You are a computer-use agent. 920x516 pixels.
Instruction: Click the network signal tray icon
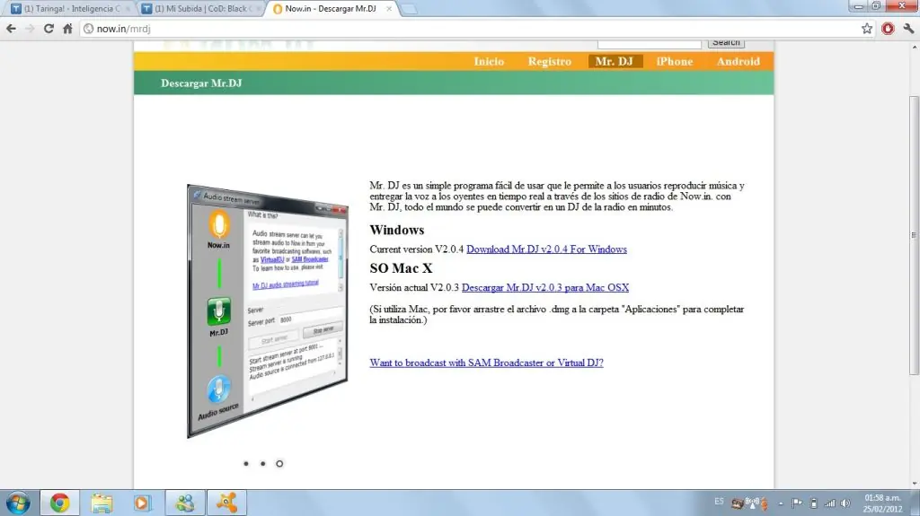829,503
